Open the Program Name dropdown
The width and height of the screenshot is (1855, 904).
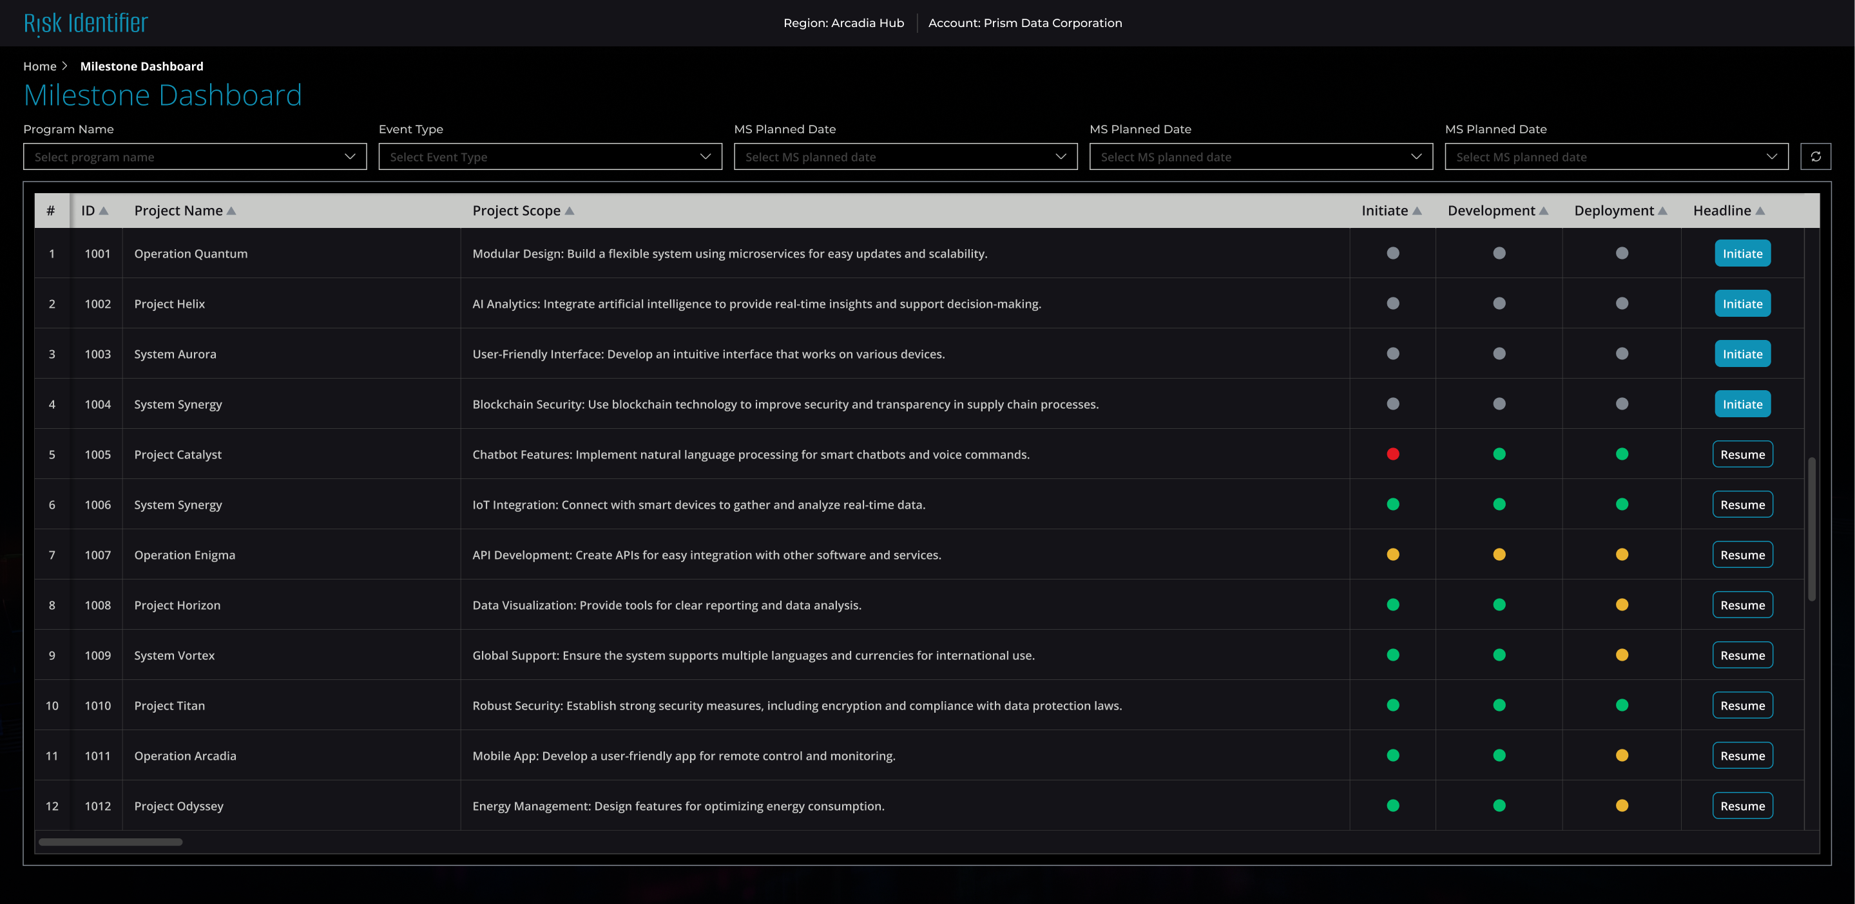click(195, 157)
